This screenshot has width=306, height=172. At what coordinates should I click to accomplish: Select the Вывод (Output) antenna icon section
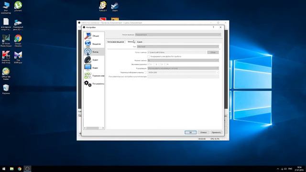tap(87, 52)
